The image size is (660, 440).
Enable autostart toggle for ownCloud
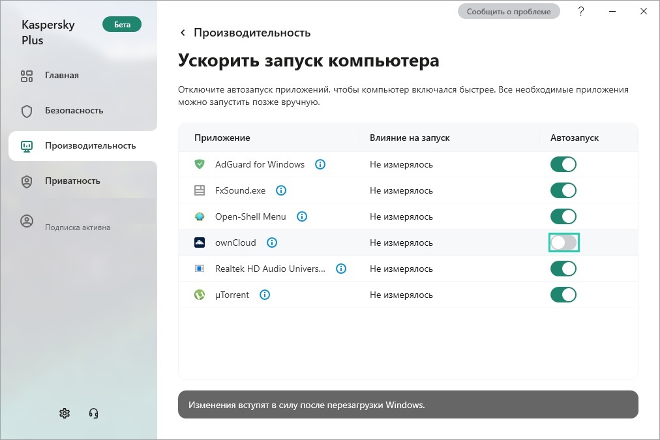coord(563,242)
